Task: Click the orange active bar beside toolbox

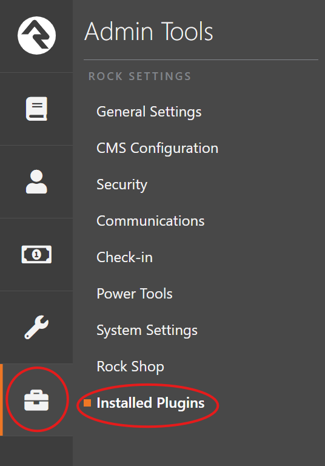Action: [x=1, y=400]
